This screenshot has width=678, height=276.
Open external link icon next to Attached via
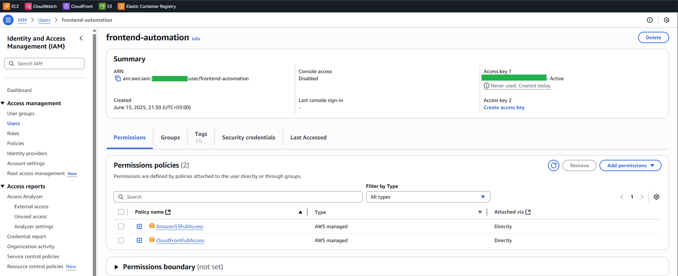pyautogui.click(x=528, y=212)
